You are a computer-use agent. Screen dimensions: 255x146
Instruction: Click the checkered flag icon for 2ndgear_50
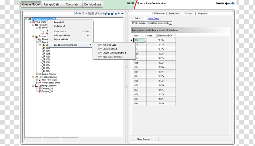tap(40, 91)
